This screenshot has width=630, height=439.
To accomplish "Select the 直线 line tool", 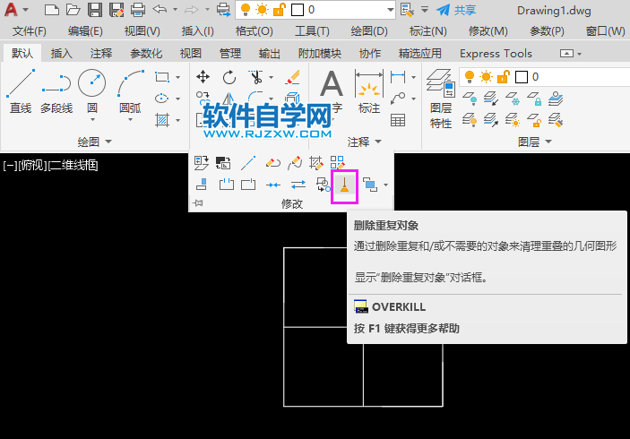I will [x=20, y=91].
